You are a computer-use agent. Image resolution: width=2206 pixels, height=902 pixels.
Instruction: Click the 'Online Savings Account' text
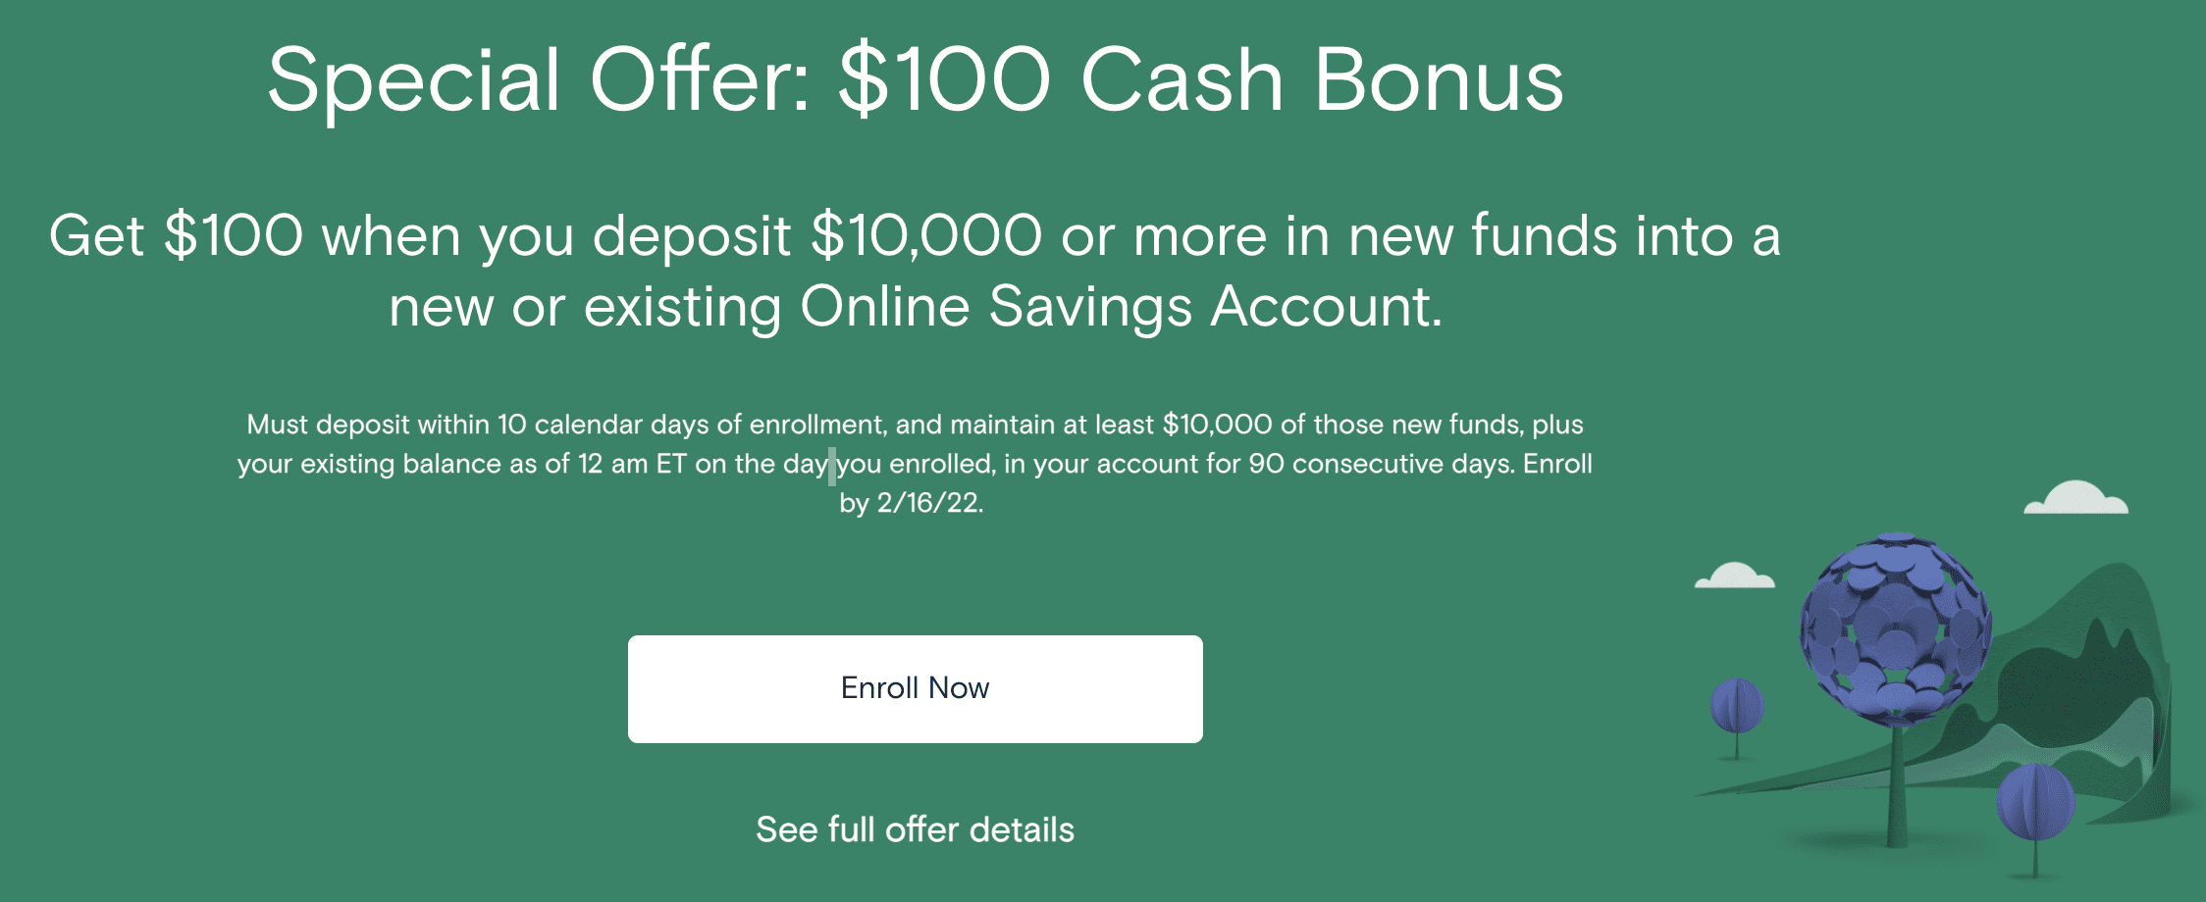1120,307
